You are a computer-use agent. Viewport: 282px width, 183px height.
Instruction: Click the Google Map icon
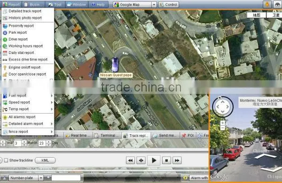(117, 5)
